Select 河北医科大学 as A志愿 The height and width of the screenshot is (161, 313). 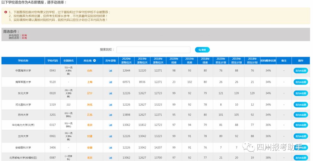tap(300, 105)
